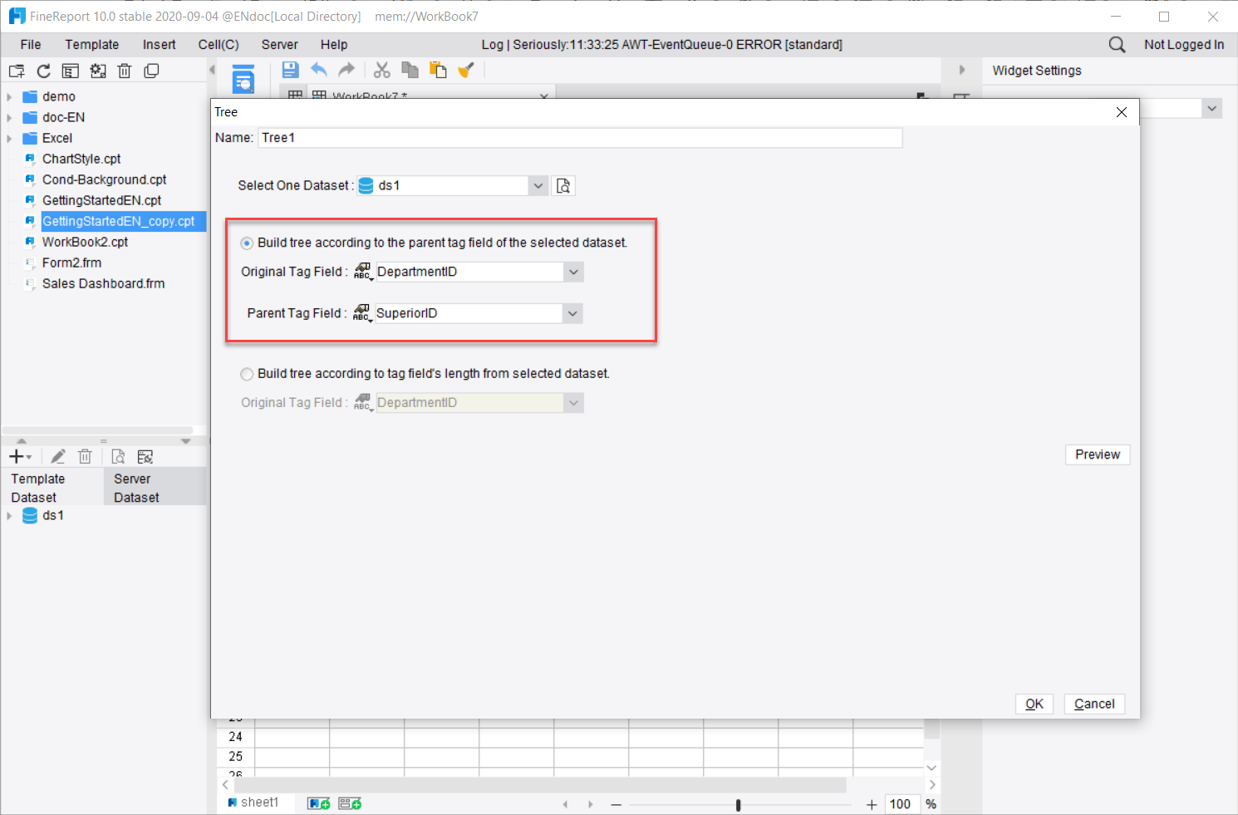Select the 'Build tree according to tag field's length' radio
1238x815 pixels.
[247, 374]
